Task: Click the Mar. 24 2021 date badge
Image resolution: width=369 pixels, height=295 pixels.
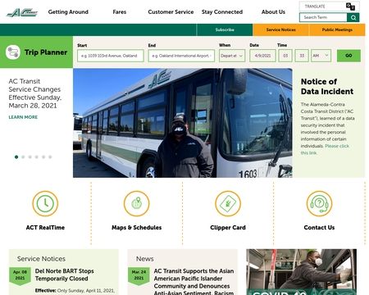Action: (x=139, y=276)
